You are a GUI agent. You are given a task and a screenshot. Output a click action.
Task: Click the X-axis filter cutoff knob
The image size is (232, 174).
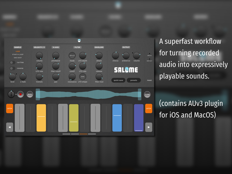coord(56,66)
